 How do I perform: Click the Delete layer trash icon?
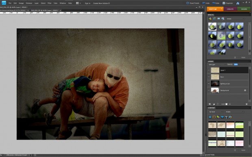click(247, 104)
